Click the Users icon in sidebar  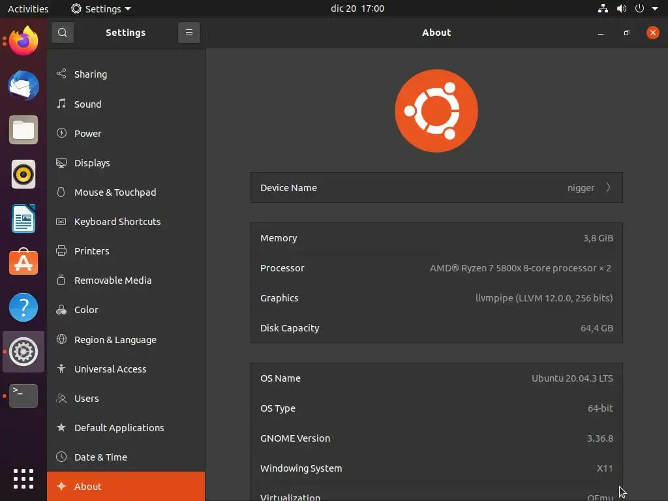(61, 399)
